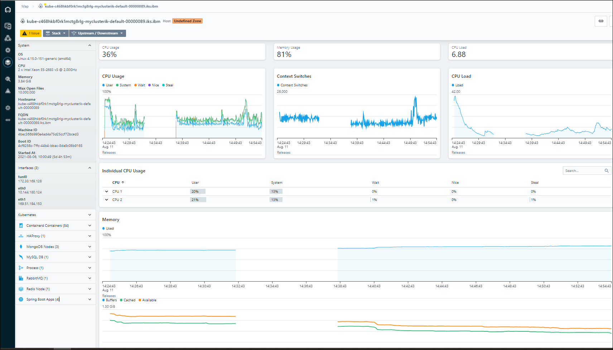This screenshot has height=350, width=613.
Task: Click the Process icon
Action: [x=21, y=268]
